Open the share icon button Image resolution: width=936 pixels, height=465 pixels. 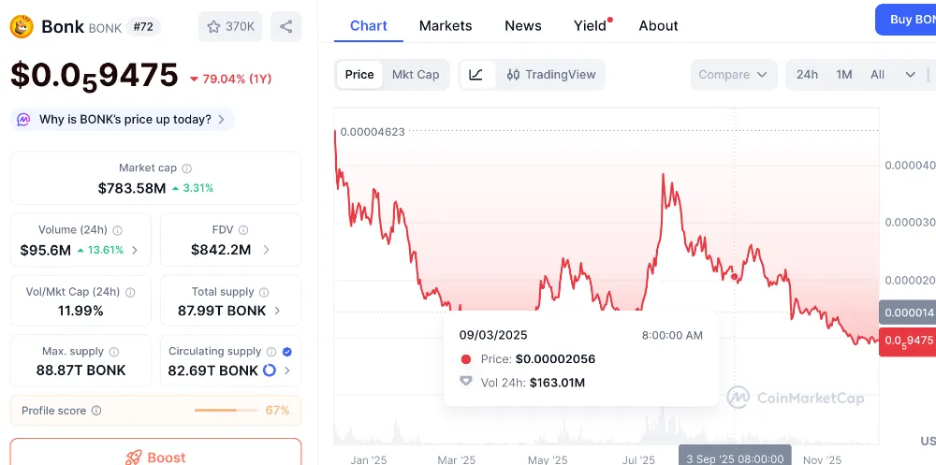[285, 27]
